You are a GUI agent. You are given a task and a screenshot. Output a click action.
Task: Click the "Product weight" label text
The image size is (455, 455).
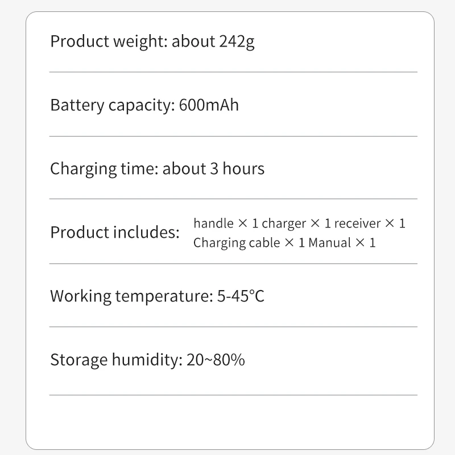click(109, 42)
